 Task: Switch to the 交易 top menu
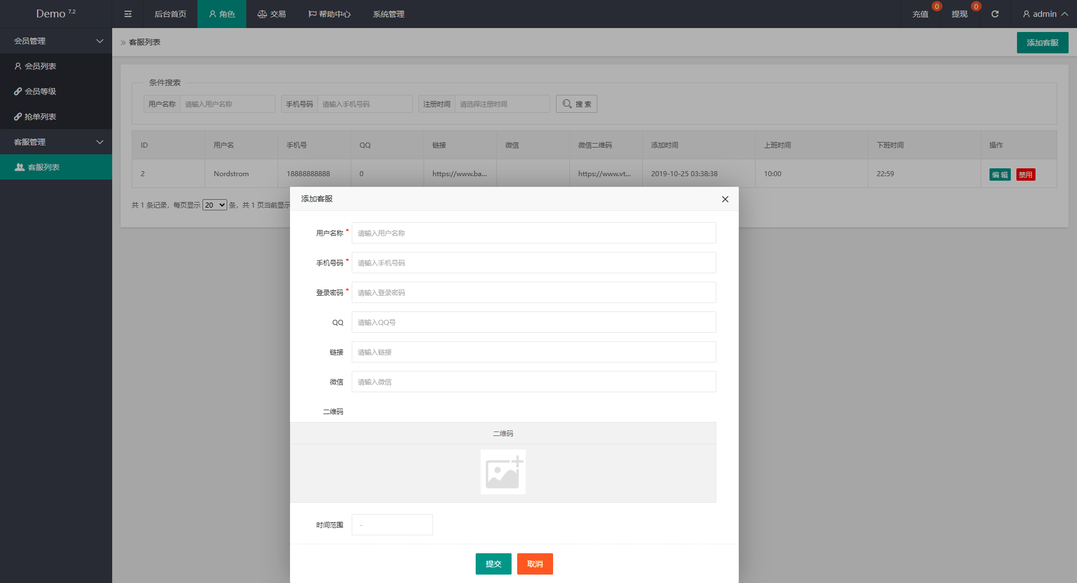[272, 14]
